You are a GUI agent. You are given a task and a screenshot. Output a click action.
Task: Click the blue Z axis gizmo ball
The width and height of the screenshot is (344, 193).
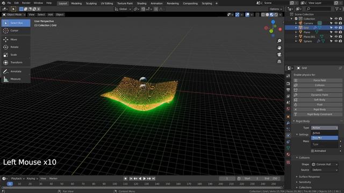pyautogui.click(x=273, y=22)
